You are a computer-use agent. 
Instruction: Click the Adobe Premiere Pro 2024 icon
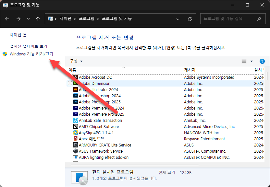tap(75, 108)
